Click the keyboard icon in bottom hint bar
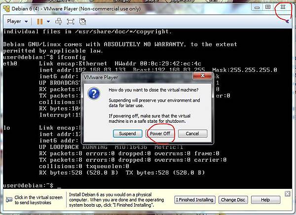The image size is (296, 215). coord(9,200)
